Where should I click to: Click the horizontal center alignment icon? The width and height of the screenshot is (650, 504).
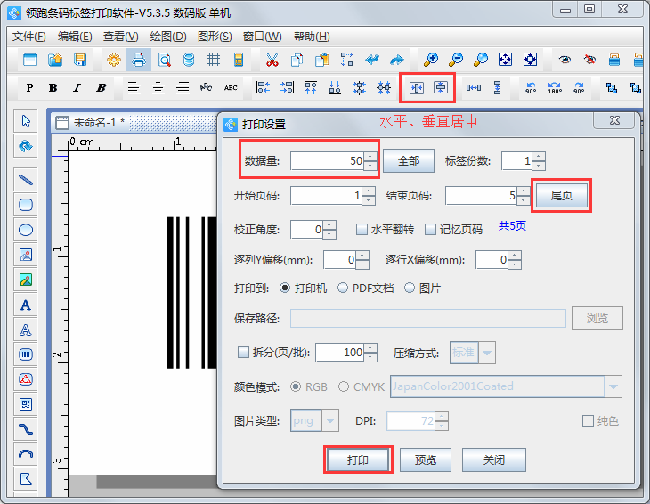coord(416,87)
